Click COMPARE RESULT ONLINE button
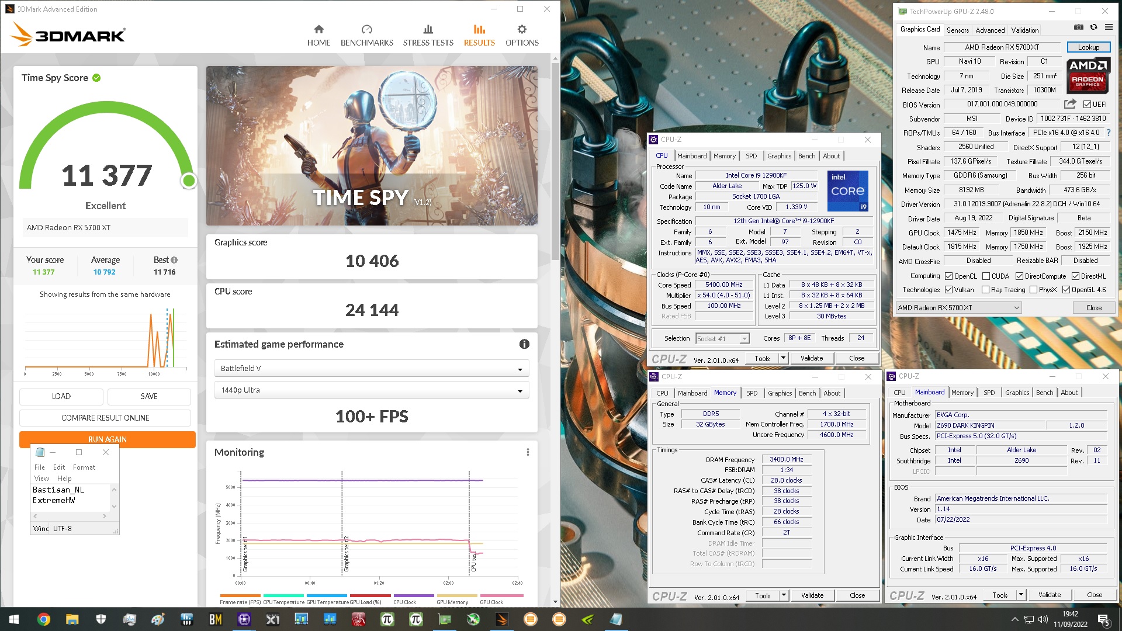Viewport: 1122px width, 631px height. point(105,418)
